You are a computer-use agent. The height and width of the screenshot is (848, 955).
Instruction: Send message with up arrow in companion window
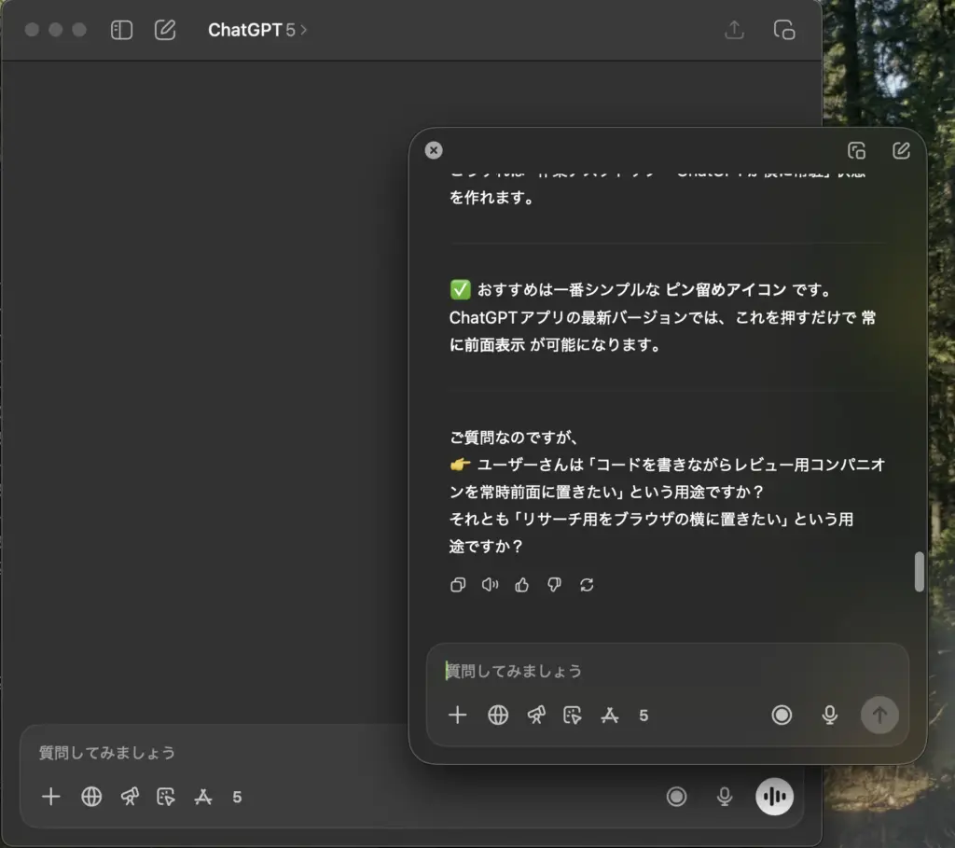click(879, 715)
